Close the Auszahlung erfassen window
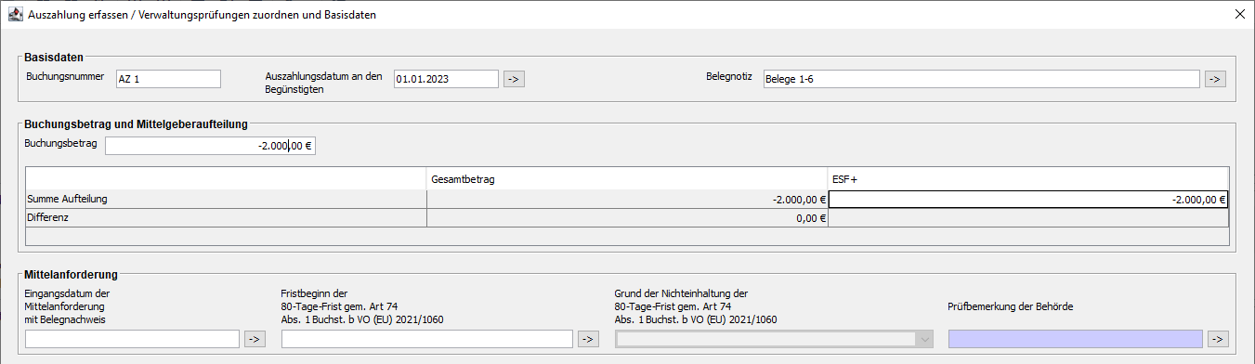1255x364 pixels. click(x=1239, y=14)
